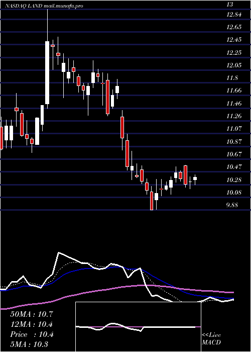Click the last white candlestick on the right
The height and width of the screenshot is (352, 251).
tap(195, 179)
